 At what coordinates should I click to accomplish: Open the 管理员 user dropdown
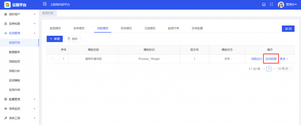coord(291,5)
